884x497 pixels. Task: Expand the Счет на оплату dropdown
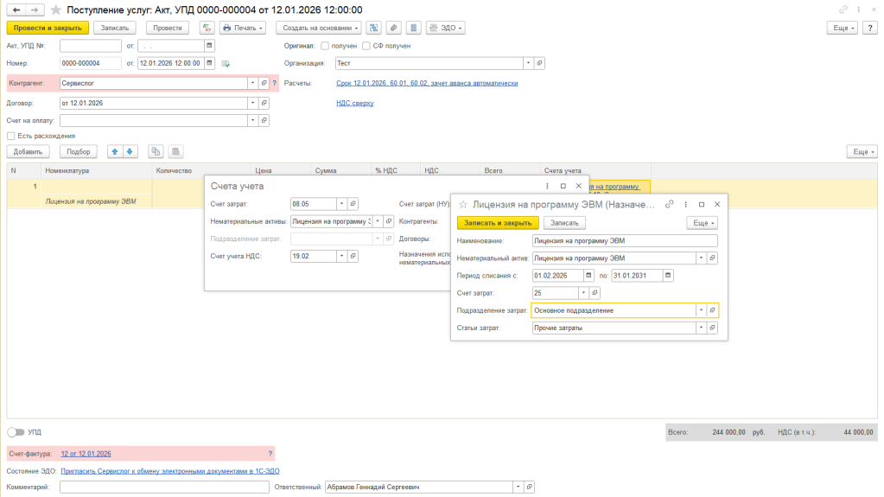pyautogui.click(x=252, y=120)
